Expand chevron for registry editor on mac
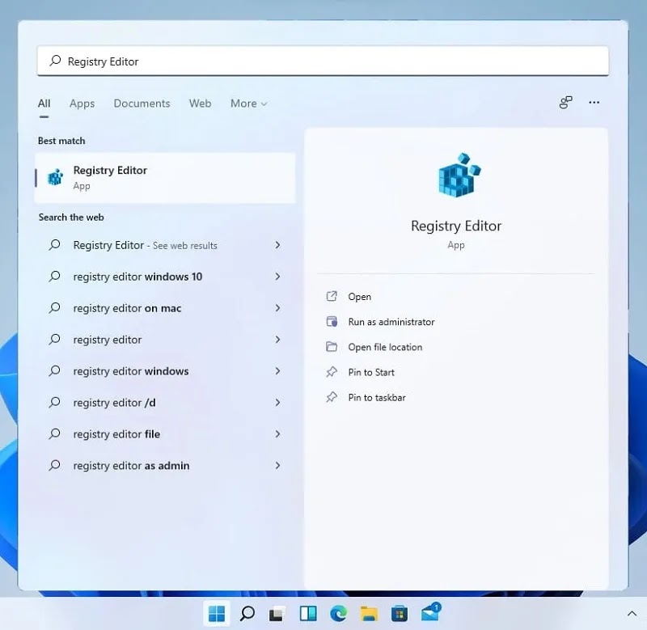The width and height of the screenshot is (647, 630). [277, 308]
